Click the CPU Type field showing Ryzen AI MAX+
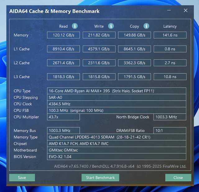The width and height of the screenshot is (199, 192). [117, 91]
